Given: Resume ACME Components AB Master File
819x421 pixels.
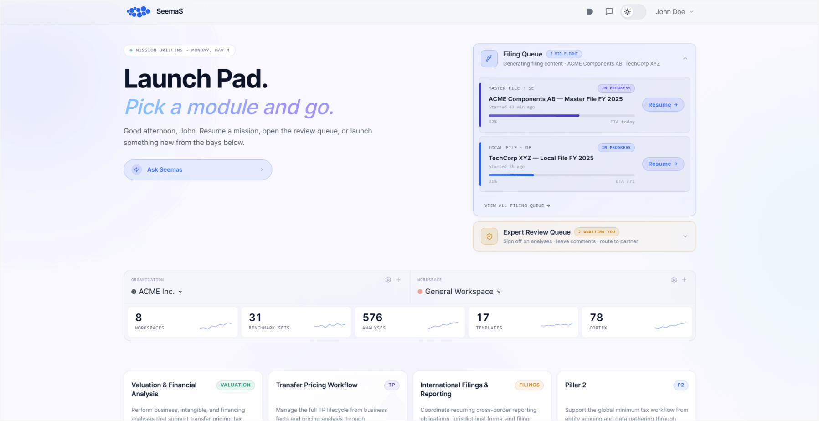Looking at the screenshot, I should pos(663,105).
